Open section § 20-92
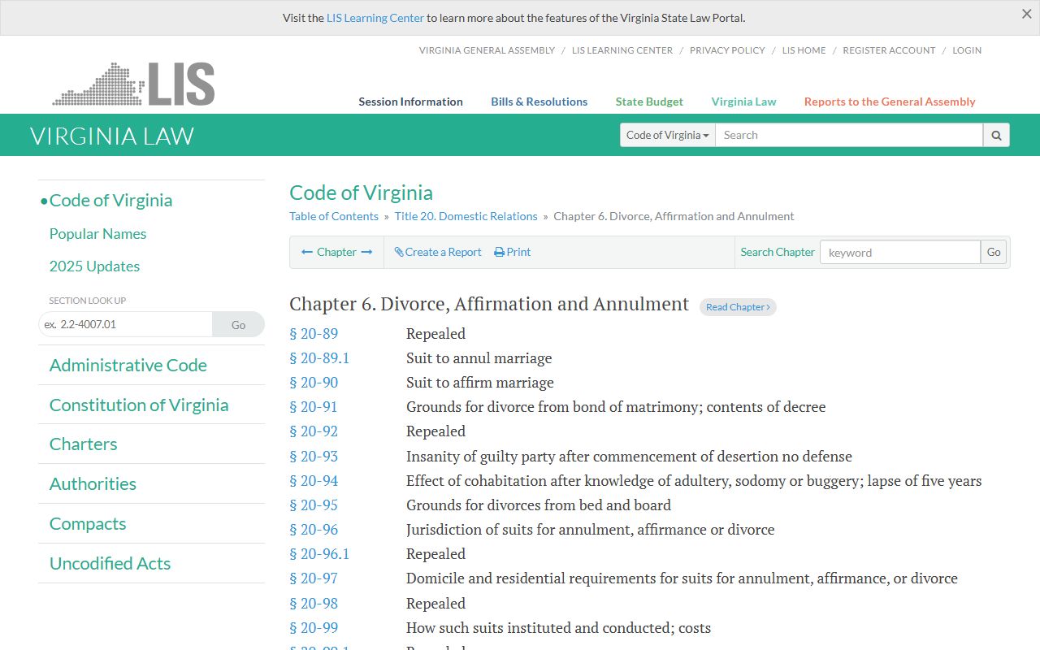Viewport: 1040px width, 650px height. (x=314, y=431)
